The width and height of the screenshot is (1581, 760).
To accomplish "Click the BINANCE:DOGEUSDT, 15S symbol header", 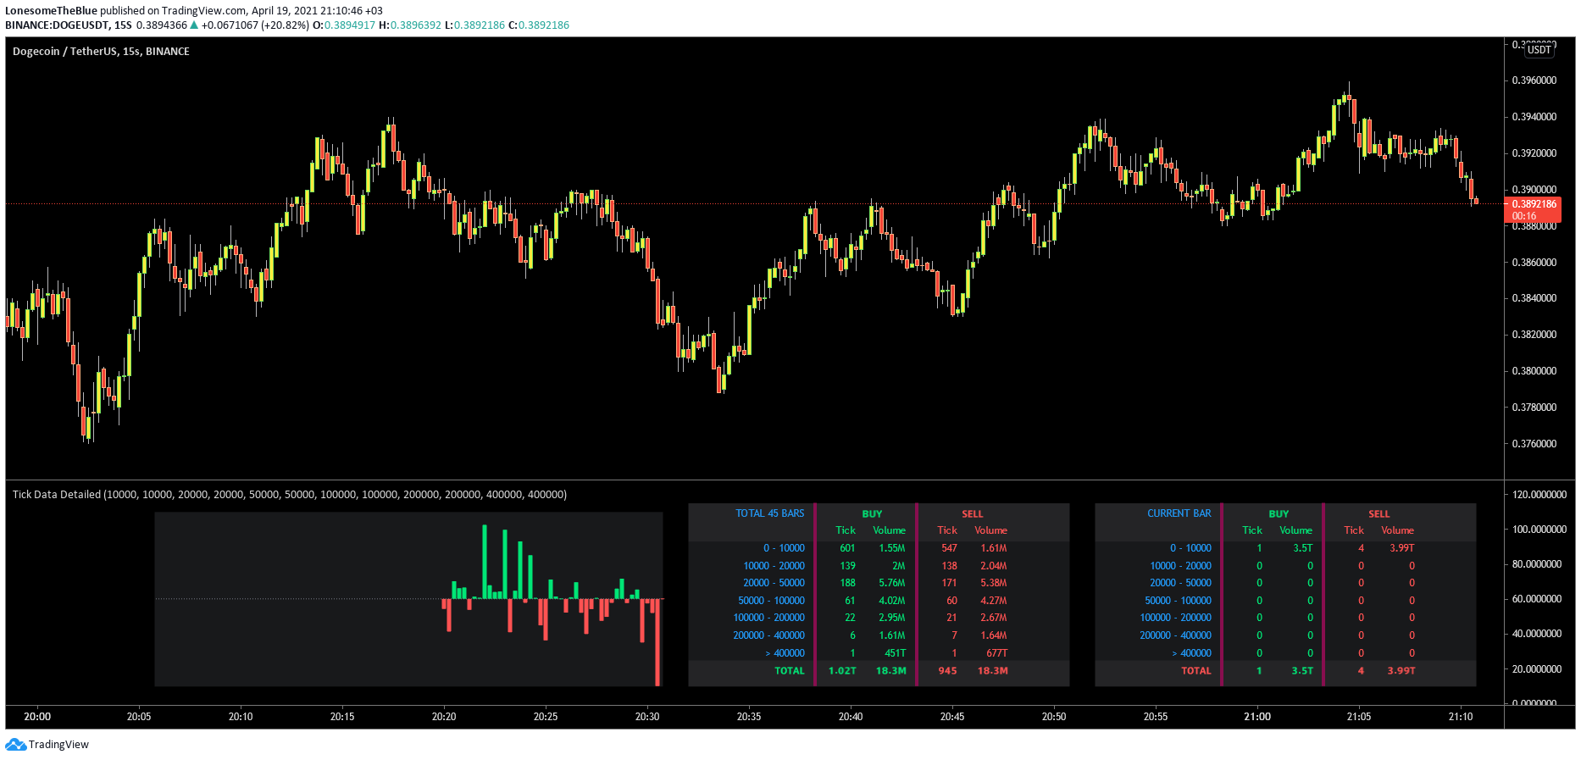I will (69, 25).
